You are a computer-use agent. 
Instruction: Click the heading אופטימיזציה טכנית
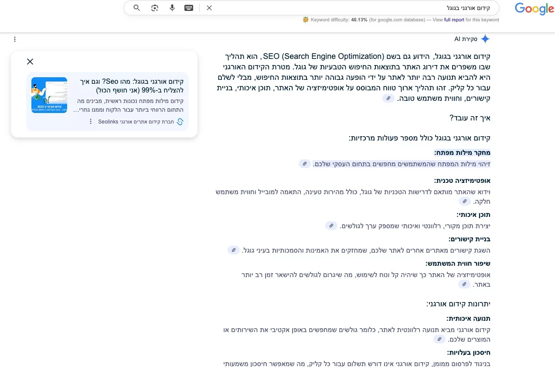pos(463,180)
